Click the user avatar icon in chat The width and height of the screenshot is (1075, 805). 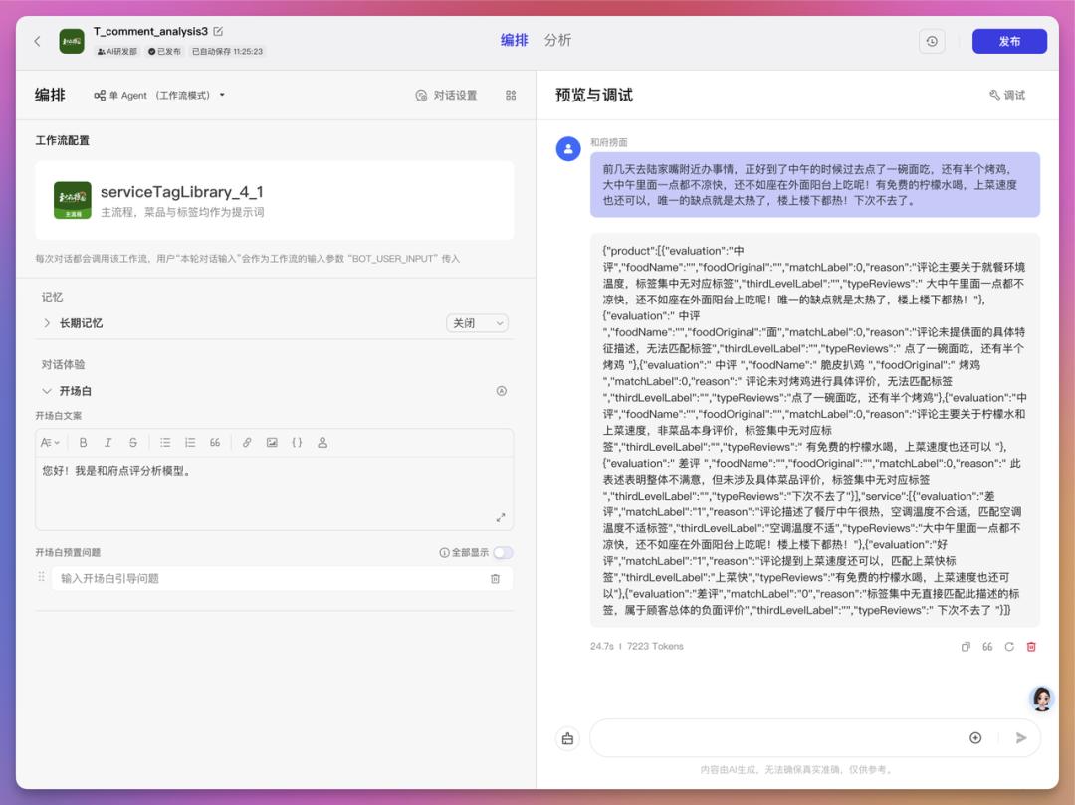[568, 148]
